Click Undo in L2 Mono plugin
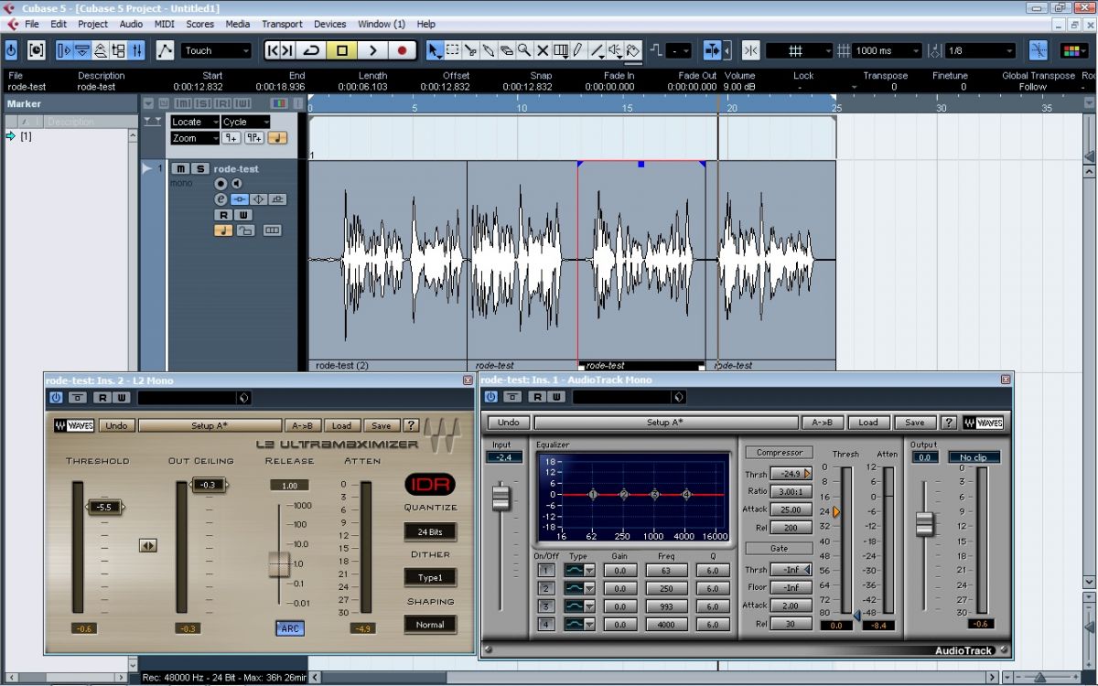The width and height of the screenshot is (1098, 686). coord(116,425)
